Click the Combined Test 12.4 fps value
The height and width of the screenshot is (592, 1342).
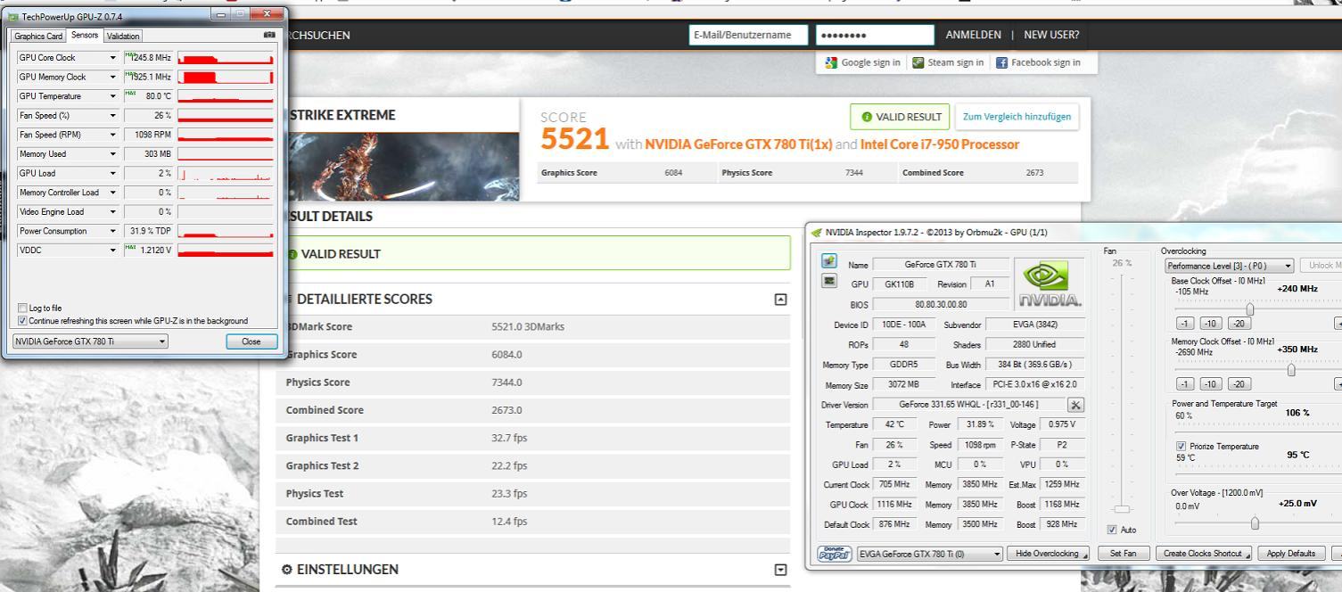click(509, 522)
